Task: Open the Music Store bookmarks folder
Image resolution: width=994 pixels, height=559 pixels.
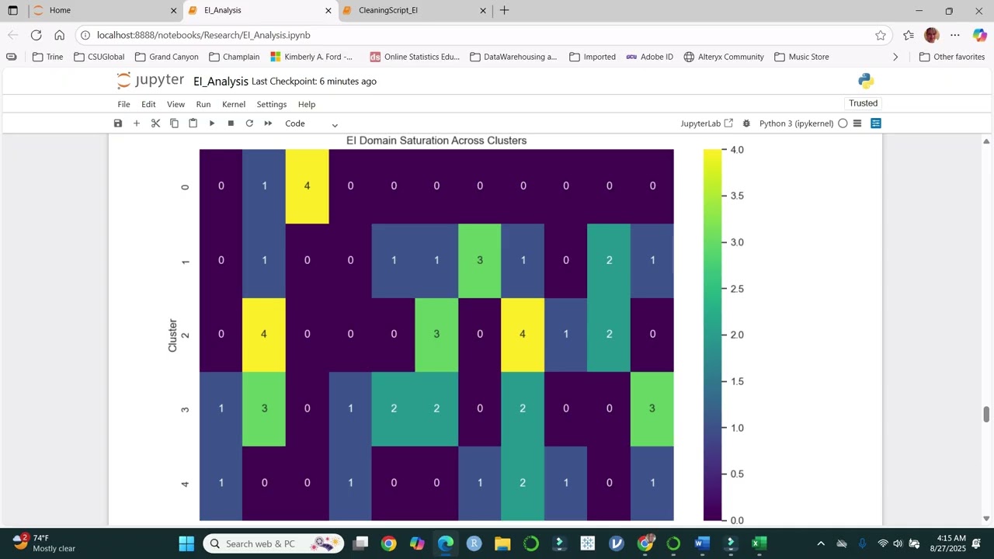Action: (x=801, y=57)
